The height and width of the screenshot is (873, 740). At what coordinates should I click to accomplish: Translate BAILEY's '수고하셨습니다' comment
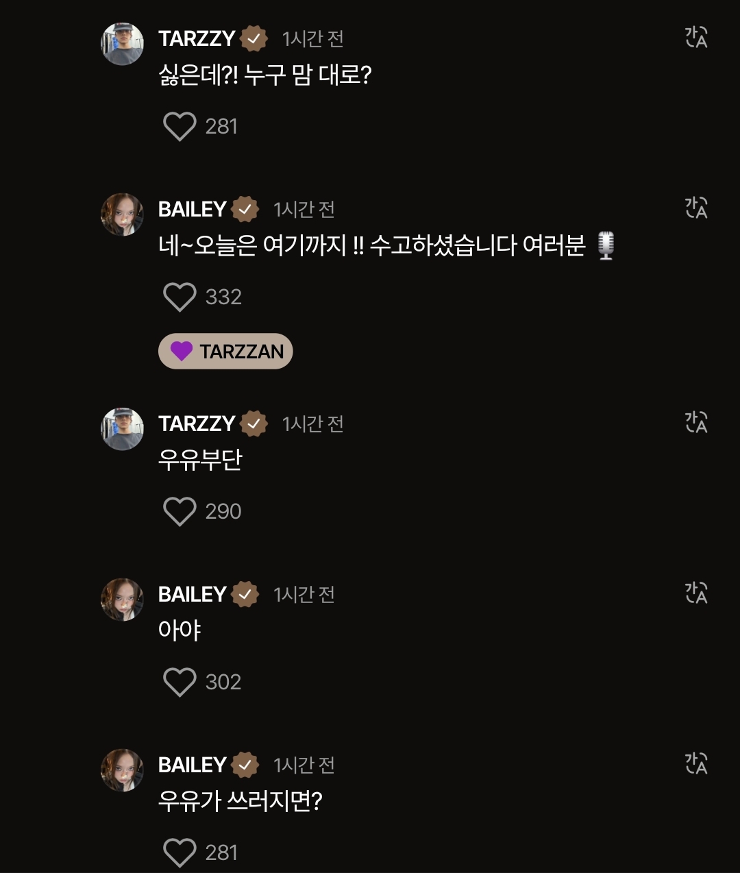coord(696,208)
